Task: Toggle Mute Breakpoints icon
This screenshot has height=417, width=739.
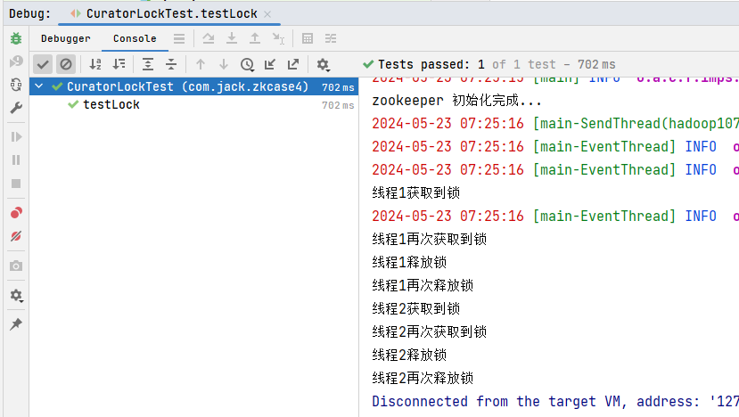Action: pos(16,236)
